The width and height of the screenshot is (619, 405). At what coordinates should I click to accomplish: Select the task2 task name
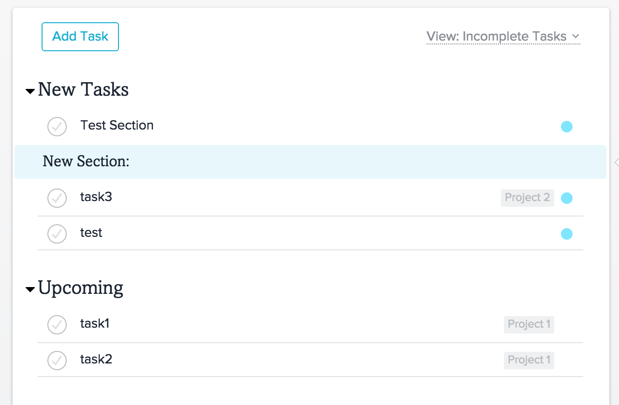pyautogui.click(x=96, y=360)
